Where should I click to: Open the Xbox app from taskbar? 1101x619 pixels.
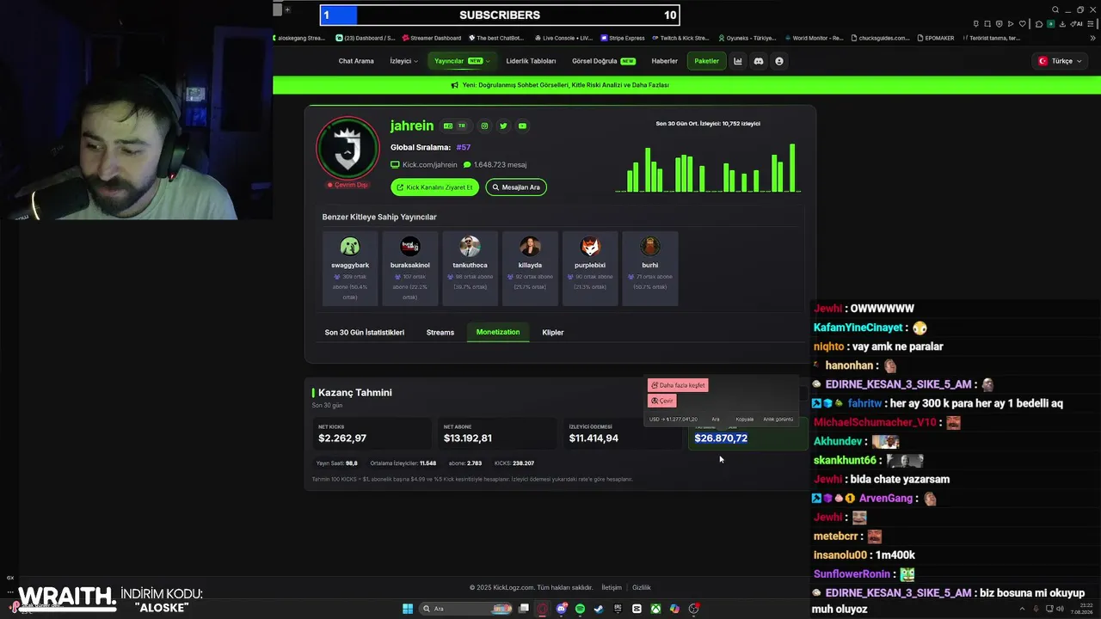click(655, 609)
